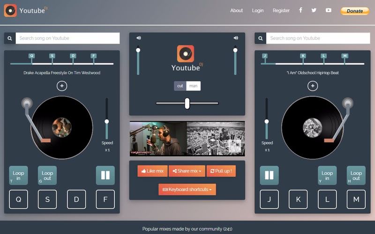
Task: Open the About page
Action: (x=237, y=10)
